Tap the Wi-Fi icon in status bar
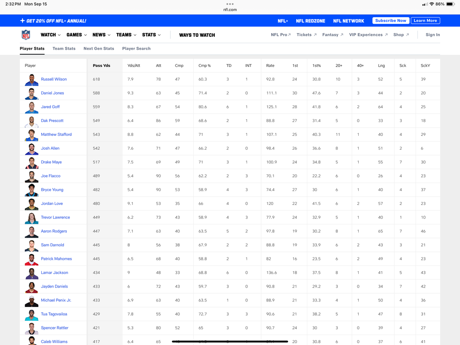Image resolution: width=460 pixels, height=345 pixels. point(432,4)
